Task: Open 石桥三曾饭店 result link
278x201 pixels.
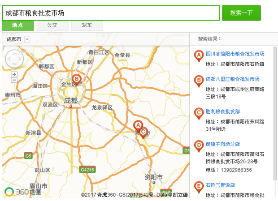Action: pyautogui.click(x=220, y=185)
